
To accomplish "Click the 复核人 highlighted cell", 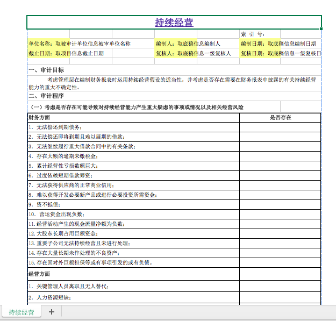I will pyautogui.click(x=176, y=53).
